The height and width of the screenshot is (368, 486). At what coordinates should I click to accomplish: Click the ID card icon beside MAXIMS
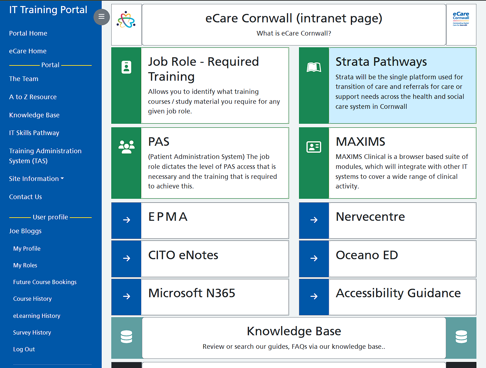(x=314, y=147)
